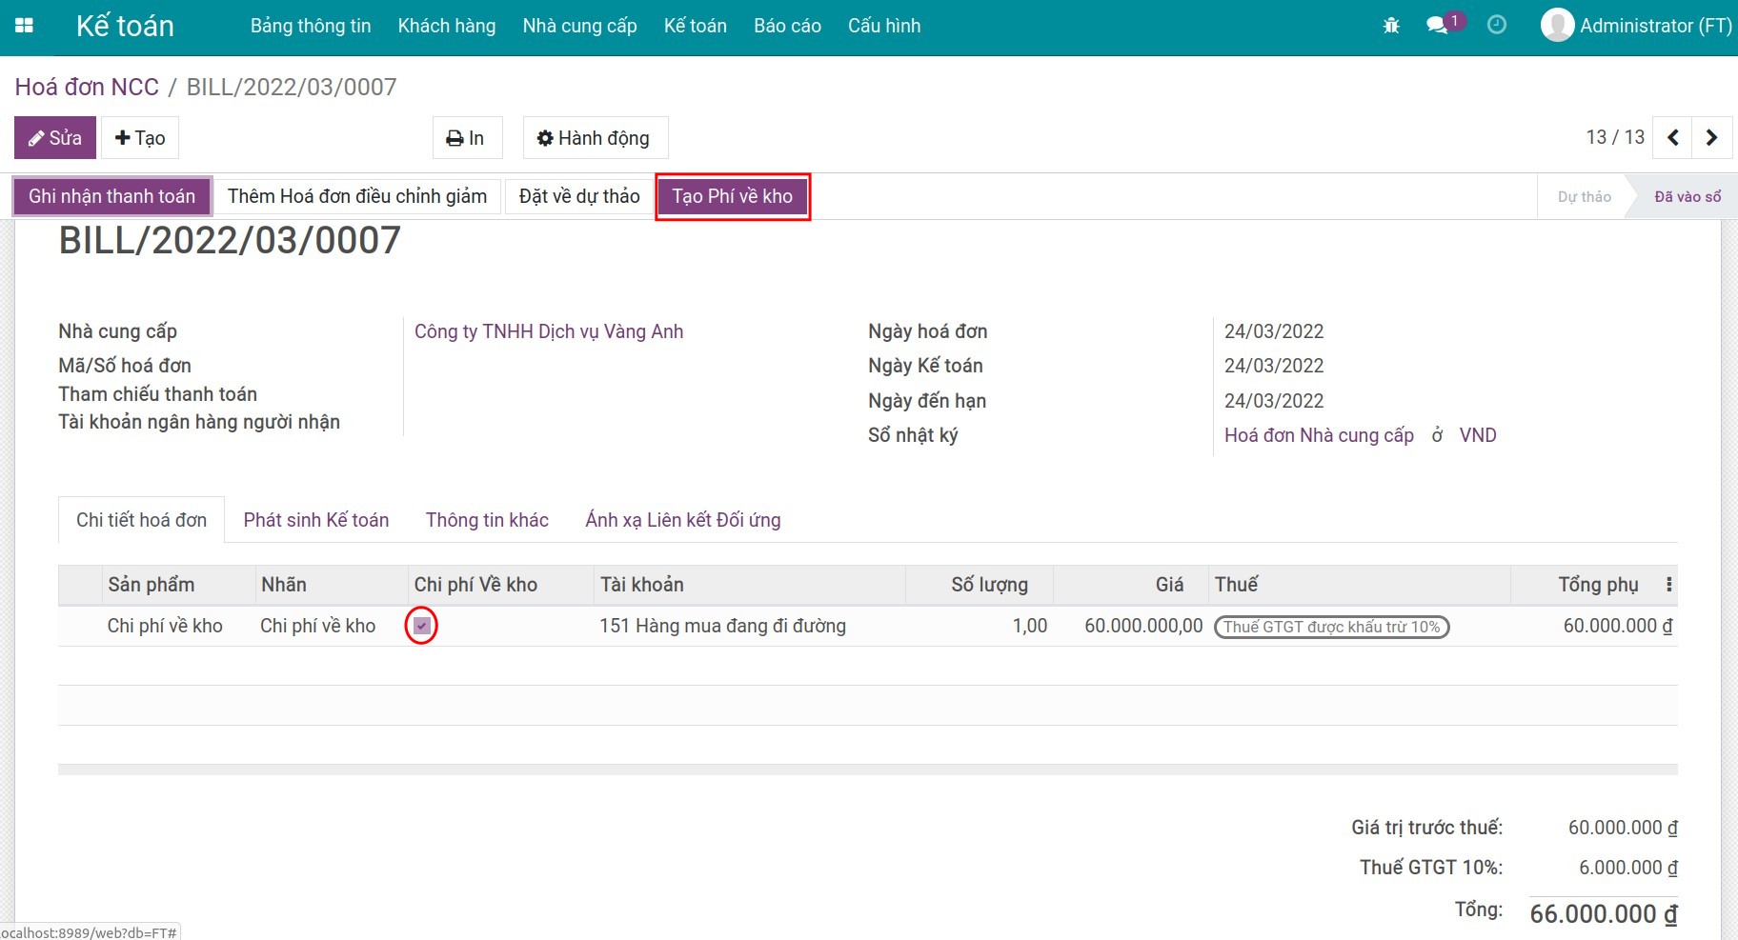Click the Sửa edit button
The image size is (1738, 940).
[55, 138]
